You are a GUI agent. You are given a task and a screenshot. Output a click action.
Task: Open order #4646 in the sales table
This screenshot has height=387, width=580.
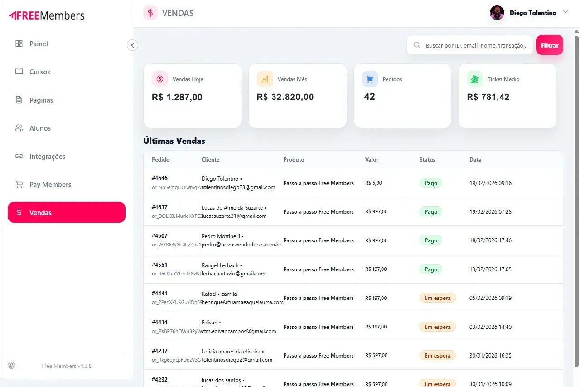[159, 178]
